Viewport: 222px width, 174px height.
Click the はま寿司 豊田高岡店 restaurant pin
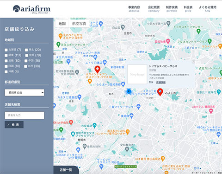tap(163, 158)
